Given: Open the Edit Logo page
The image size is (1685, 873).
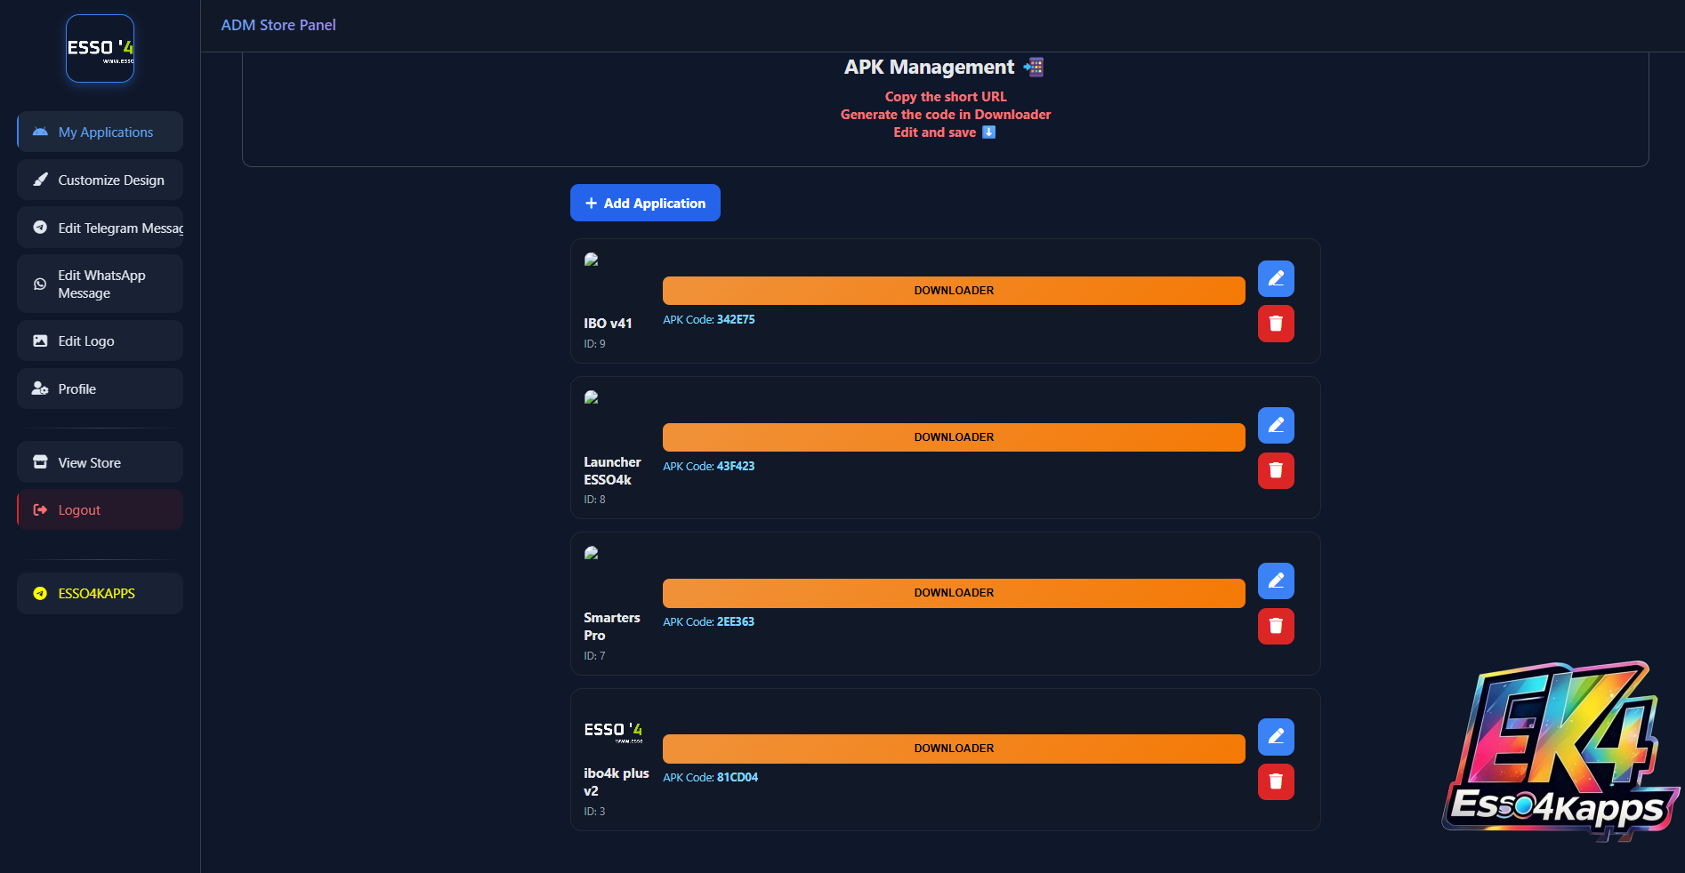Looking at the screenshot, I should [x=100, y=341].
